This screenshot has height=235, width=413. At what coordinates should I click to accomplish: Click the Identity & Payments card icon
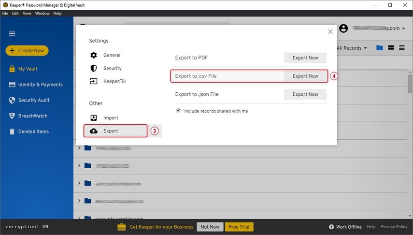click(x=12, y=85)
